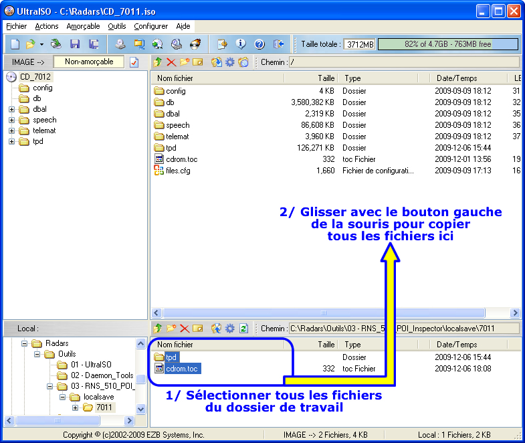Open the Outils menu
Screen dimensions: 525x443
click(x=116, y=26)
